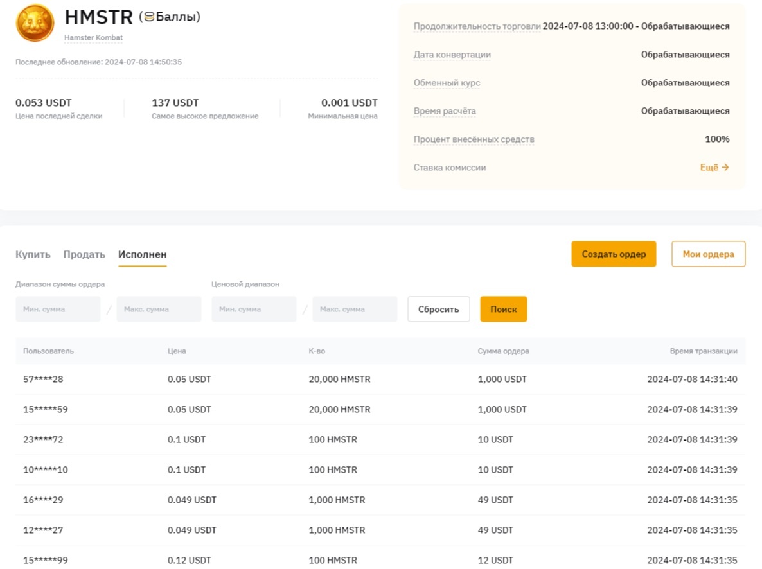The width and height of the screenshot is (762, 569).
Task: Click the points coin icon beside Баллы
Action: tap(149, 17)
